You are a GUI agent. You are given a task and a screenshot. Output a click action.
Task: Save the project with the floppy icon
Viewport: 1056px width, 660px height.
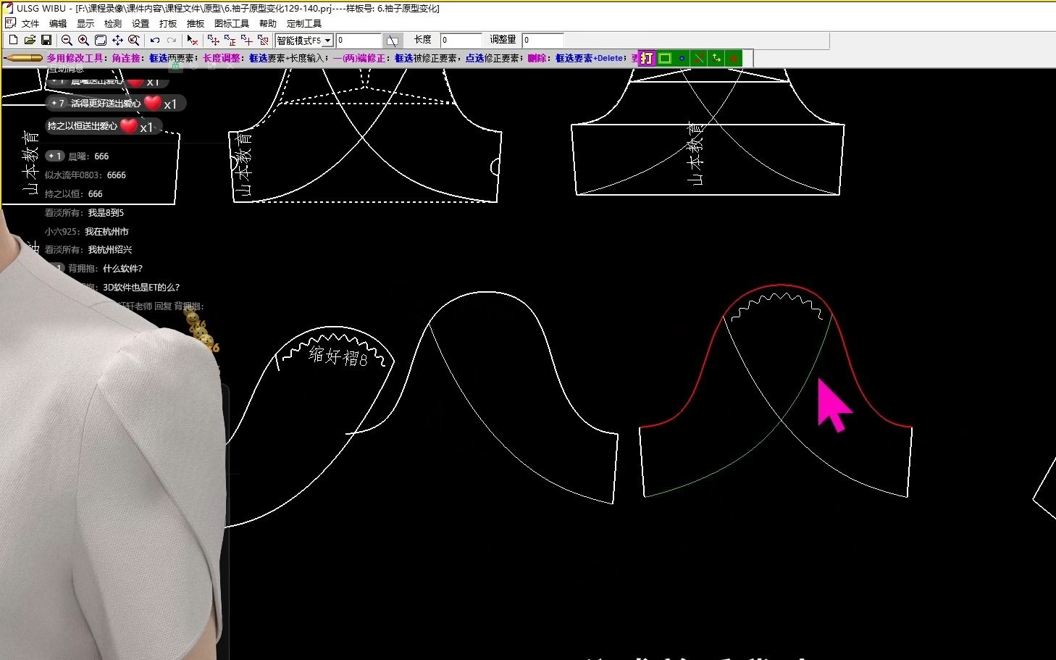[46, 41]
